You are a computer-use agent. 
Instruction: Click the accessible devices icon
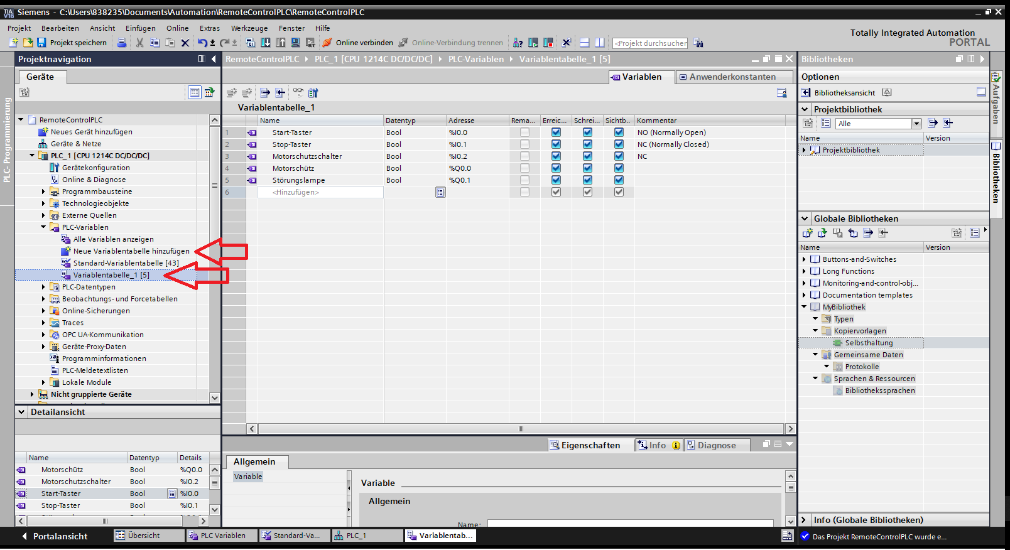tap(518, 43)
